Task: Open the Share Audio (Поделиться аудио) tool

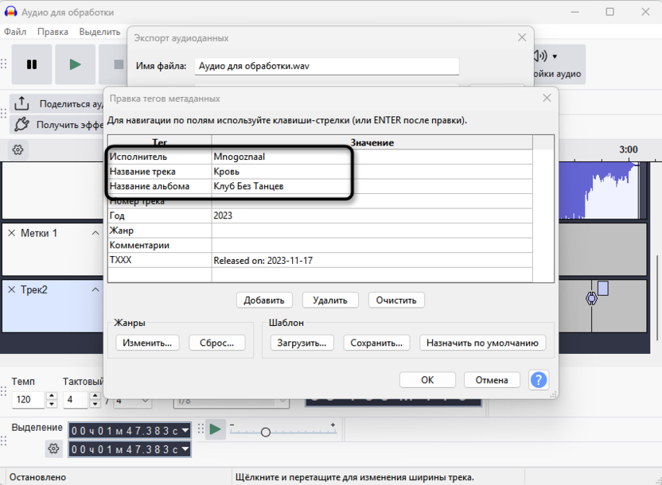Action: tap(22, 103)
